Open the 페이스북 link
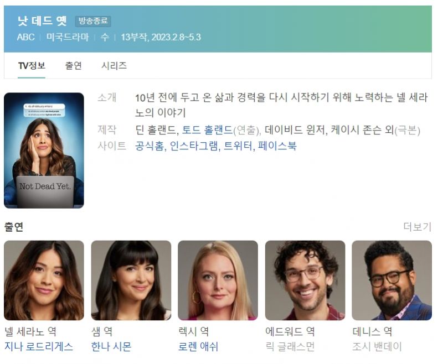Image resolution: width=443 pixels, height=364 pixels. (277, 146)
